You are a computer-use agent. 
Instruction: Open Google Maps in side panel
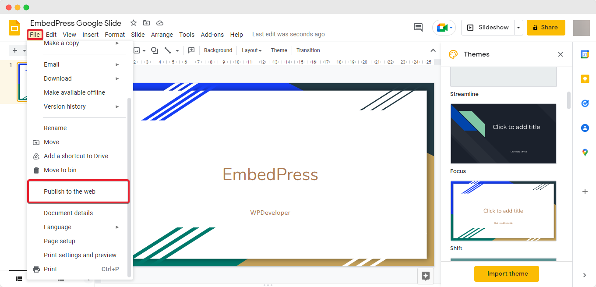[x=585, y=152]
